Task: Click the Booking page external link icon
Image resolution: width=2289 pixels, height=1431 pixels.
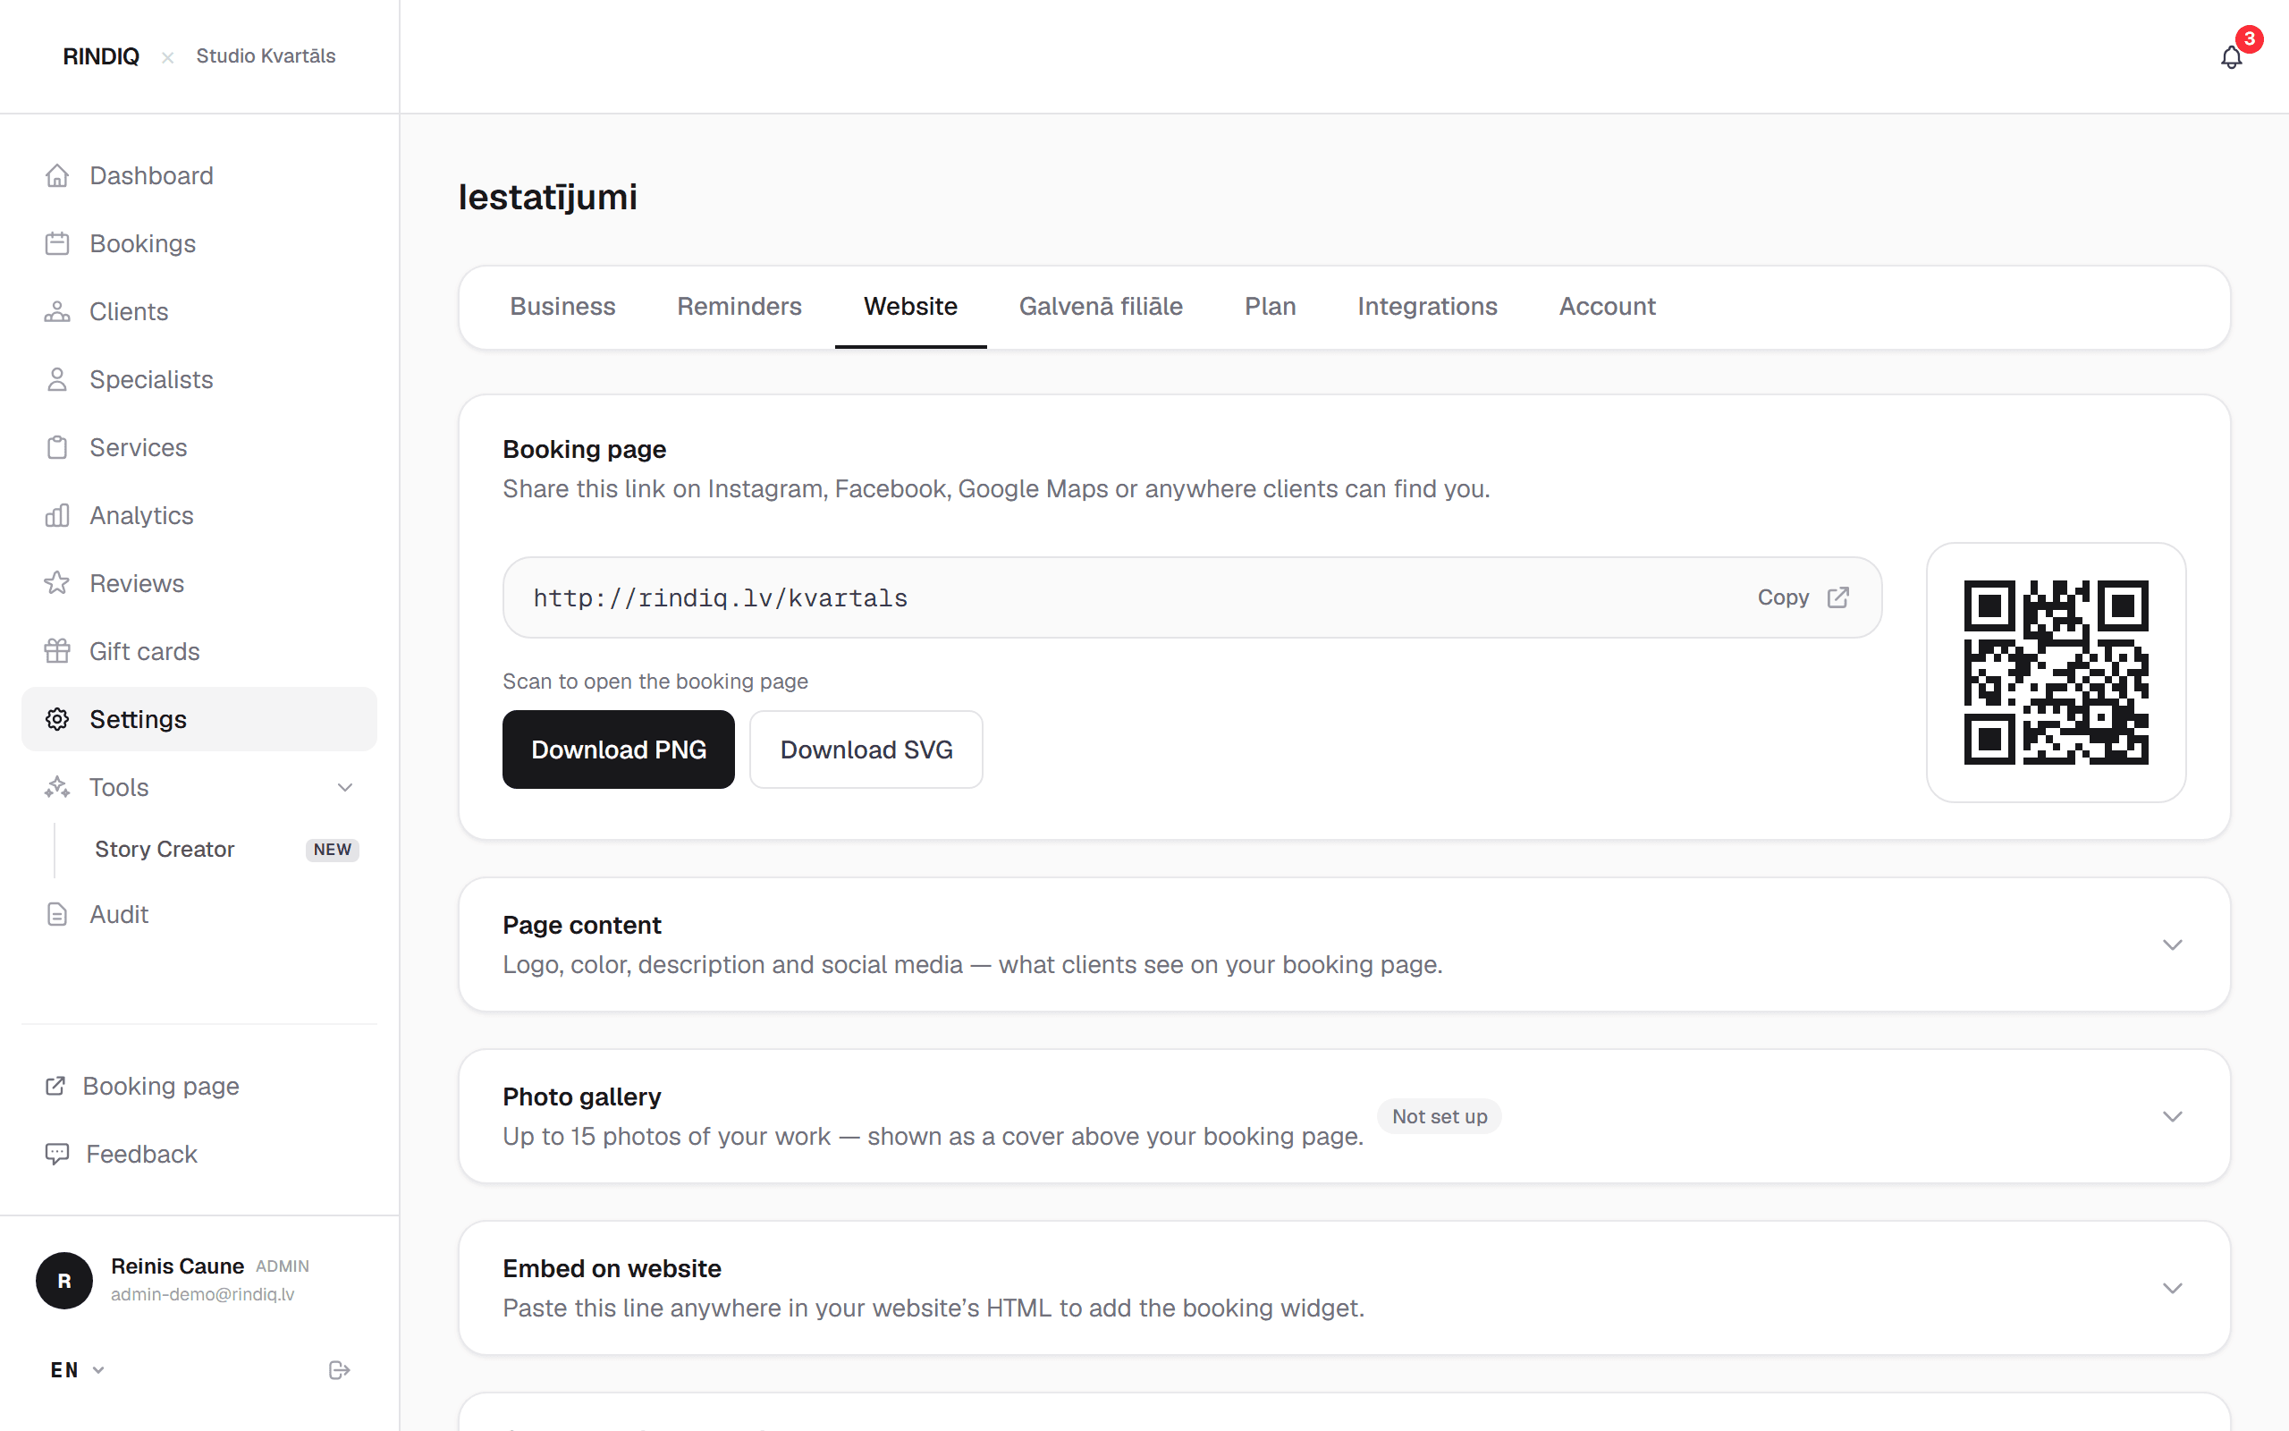Action: pyautogui.click(x=55, y=1086)
